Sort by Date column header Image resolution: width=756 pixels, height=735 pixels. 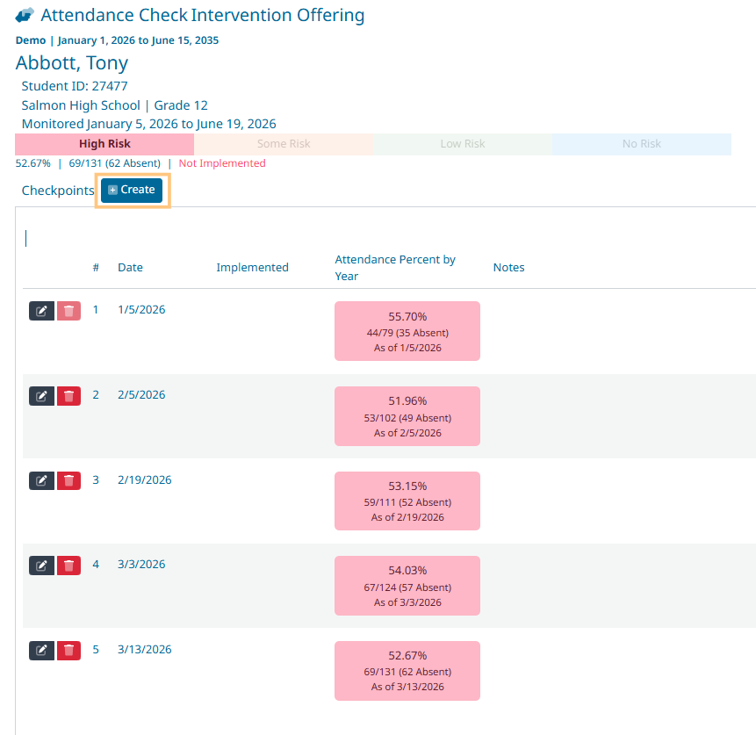point(130,268)
